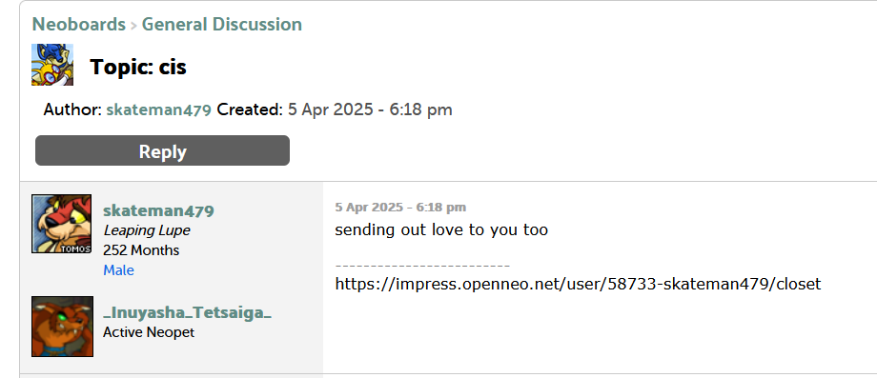Screen dimensions: 877x378
Task: Click the topic board icon beside 'Topic: cis'
Action: [x=52, y=65]
